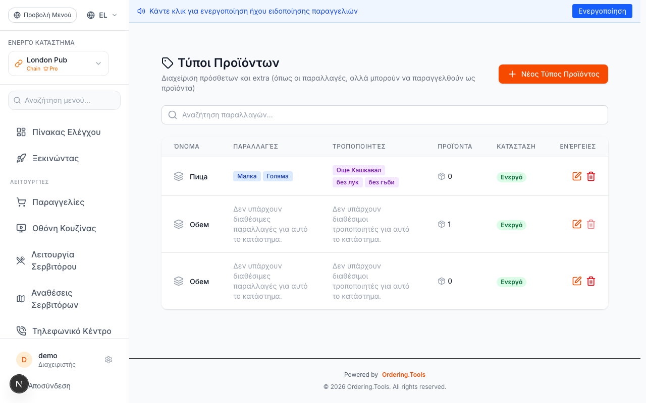The height and width of the screenshot is (403, 646).
Task: Click the Малка variation tag
Action: click(x=247, y=176)
